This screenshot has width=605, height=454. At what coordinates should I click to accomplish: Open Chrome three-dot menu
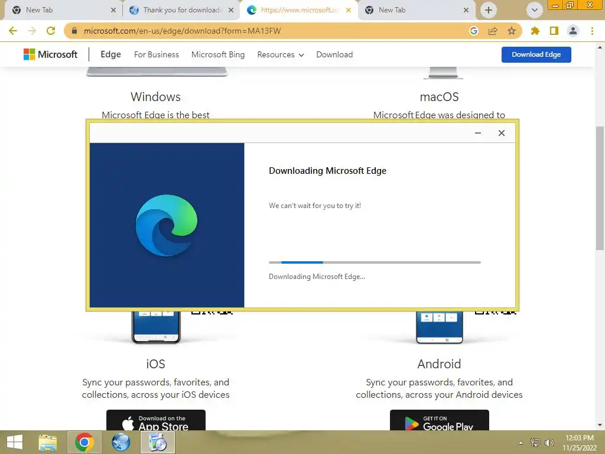pos(592,31)
